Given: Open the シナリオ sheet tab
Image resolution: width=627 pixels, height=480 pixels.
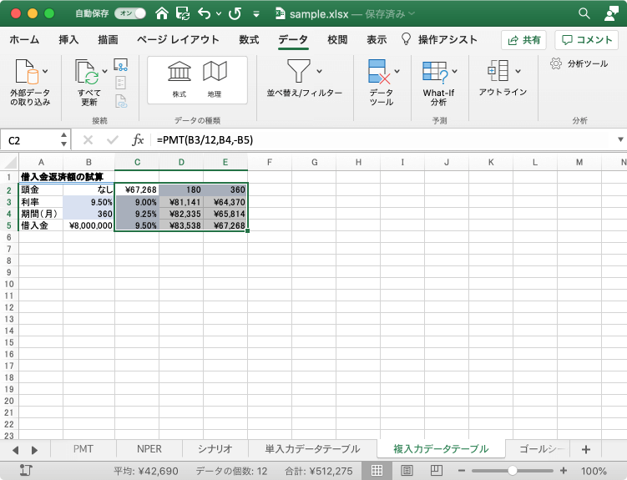Looking at the screenshot, I should (215, 449).
